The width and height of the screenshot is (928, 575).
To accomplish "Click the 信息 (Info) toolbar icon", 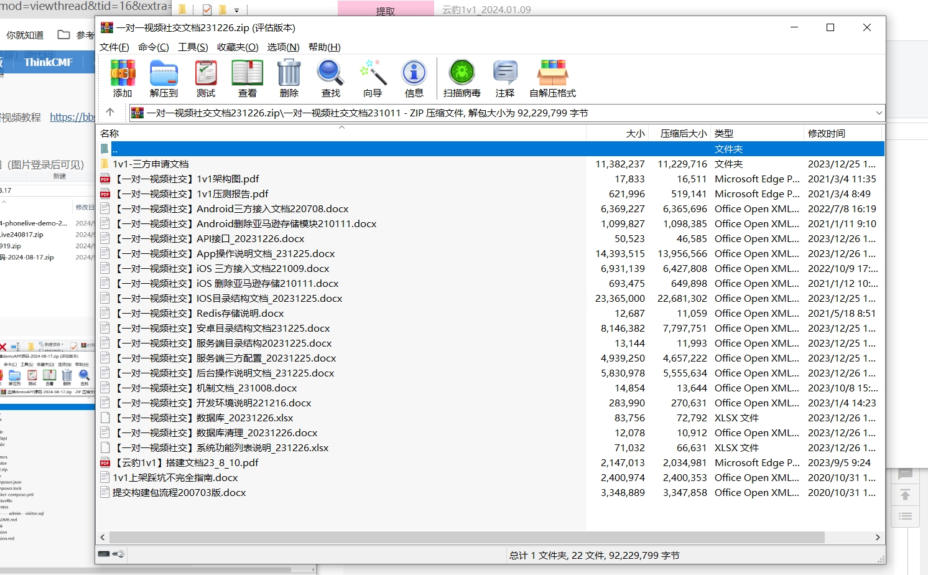I will [x=414, y=73].
